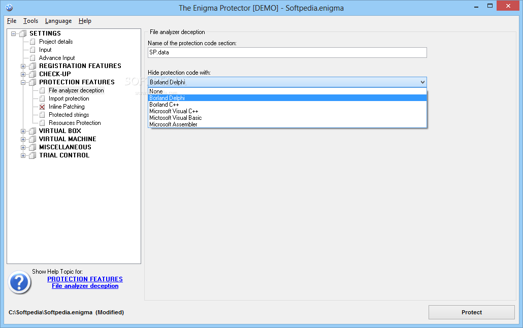Click the page icon beside Input
The image size is (523, 328).
[32, 50]
